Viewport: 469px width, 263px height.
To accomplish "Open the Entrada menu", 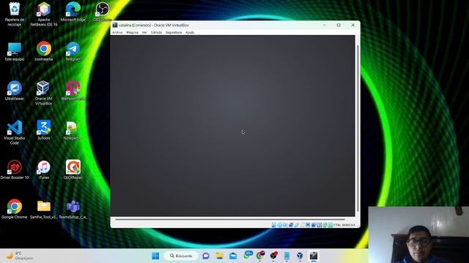I will pos(156,32).
